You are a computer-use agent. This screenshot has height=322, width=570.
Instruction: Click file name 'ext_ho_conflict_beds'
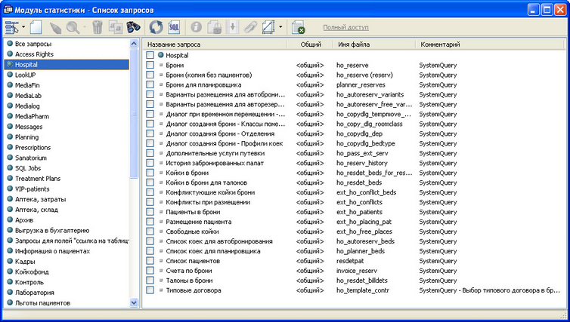366,192
